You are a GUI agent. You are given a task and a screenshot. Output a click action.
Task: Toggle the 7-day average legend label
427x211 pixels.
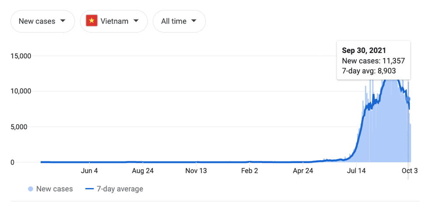click(120, 189)
